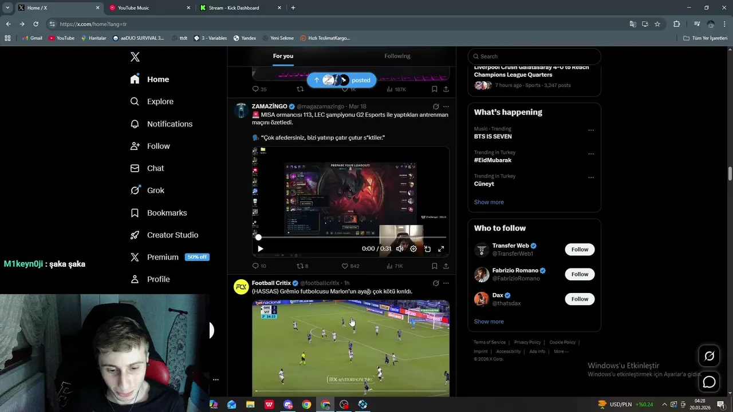The width and height of the screenshot is (733, 412).
Task: Open options for Cüneyt trend
Action: tap(591, 177)
